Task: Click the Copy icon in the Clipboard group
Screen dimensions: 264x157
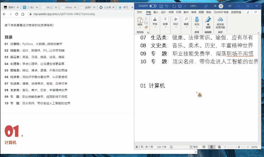Action: point(146,23)
